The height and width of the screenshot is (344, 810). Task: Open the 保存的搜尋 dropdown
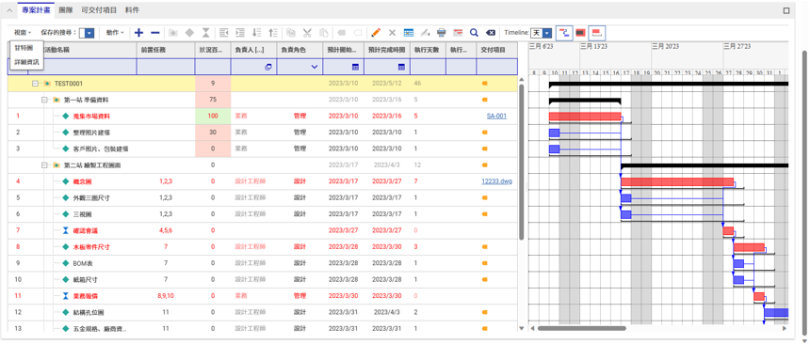89,33
